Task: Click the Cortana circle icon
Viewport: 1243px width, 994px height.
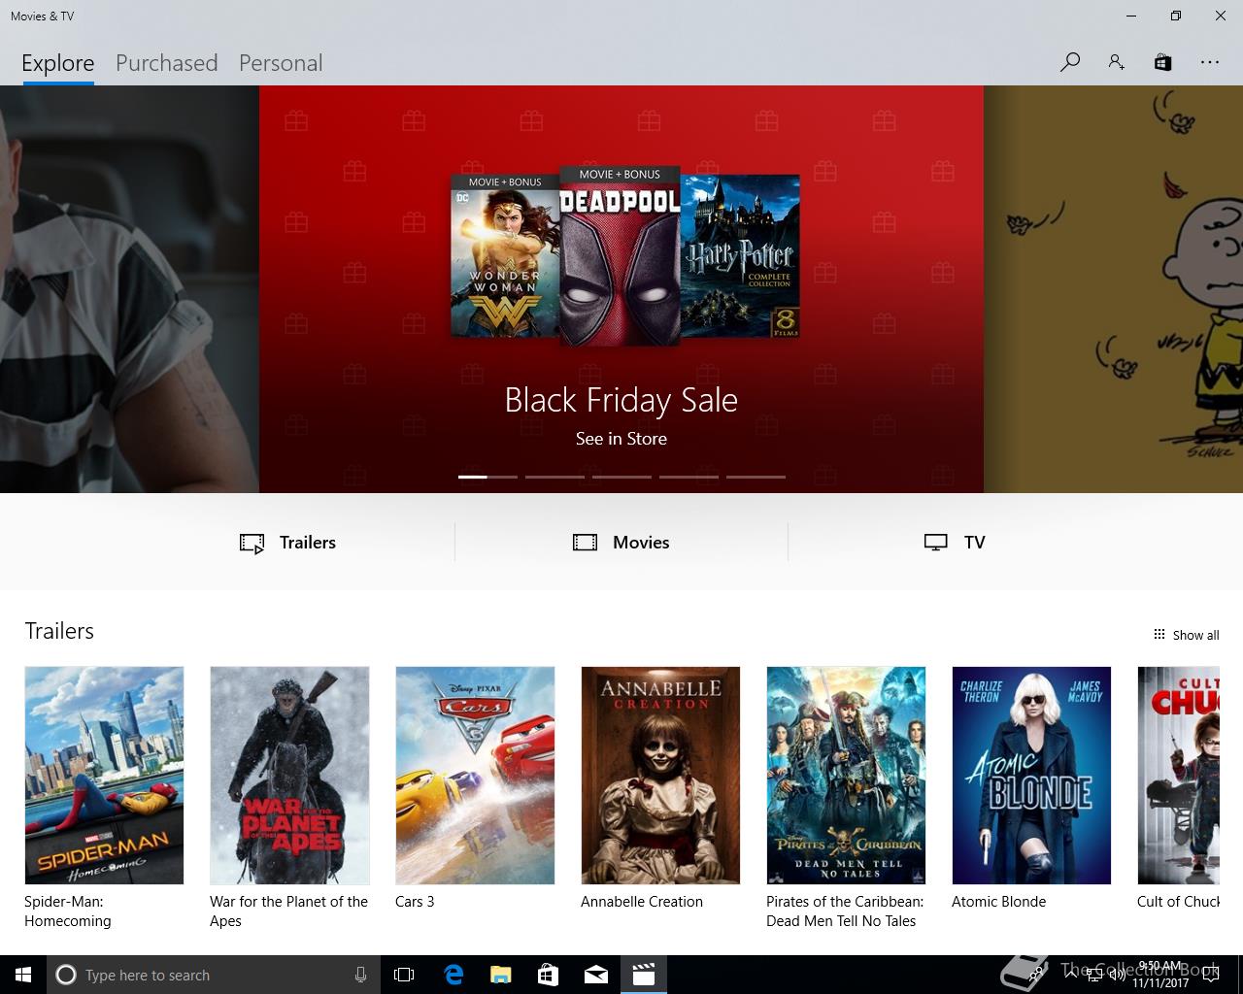Action: pos(66,975)
